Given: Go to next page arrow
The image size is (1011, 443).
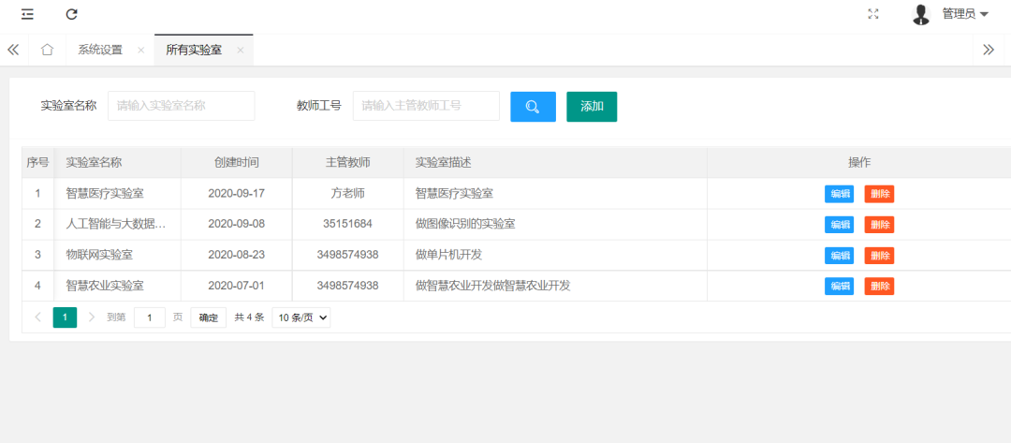Looking at the screenshot, I should coord(92,317).
